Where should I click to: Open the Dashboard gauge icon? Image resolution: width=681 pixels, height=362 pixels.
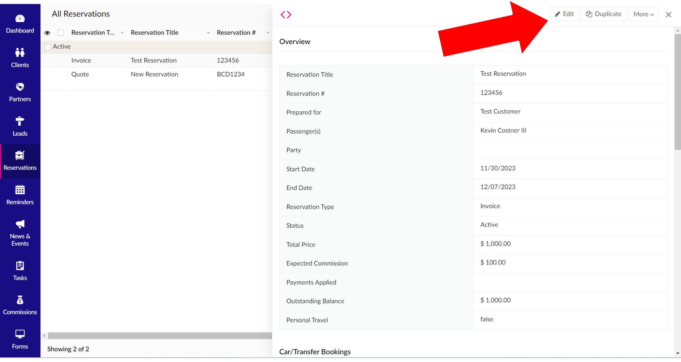(x=20, y=19)
